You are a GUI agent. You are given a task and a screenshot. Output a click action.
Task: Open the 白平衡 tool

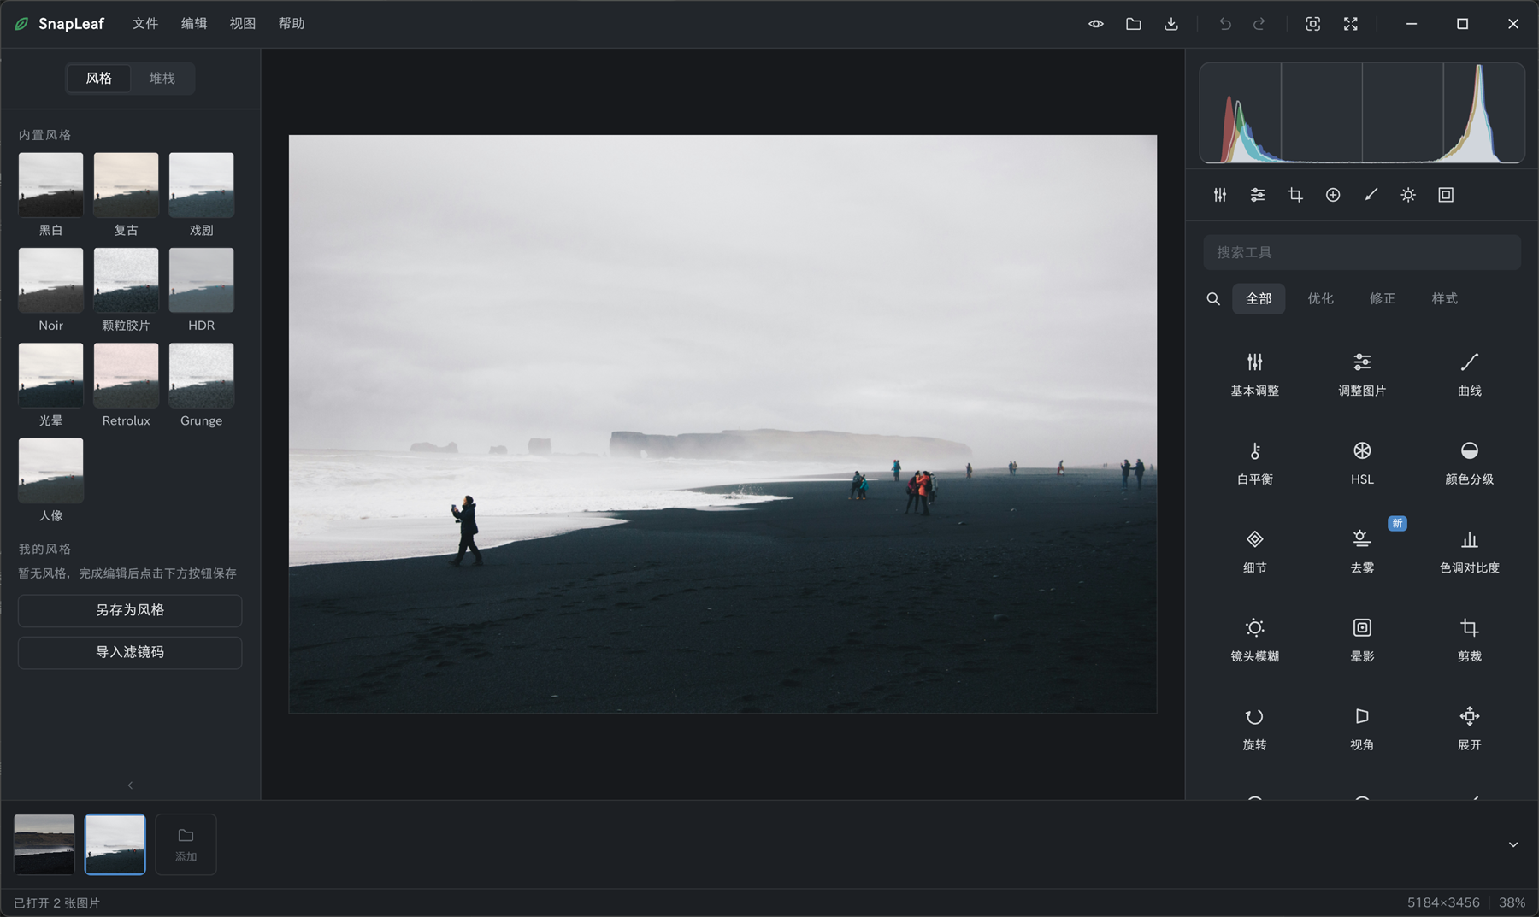(x=1254, y=463)
